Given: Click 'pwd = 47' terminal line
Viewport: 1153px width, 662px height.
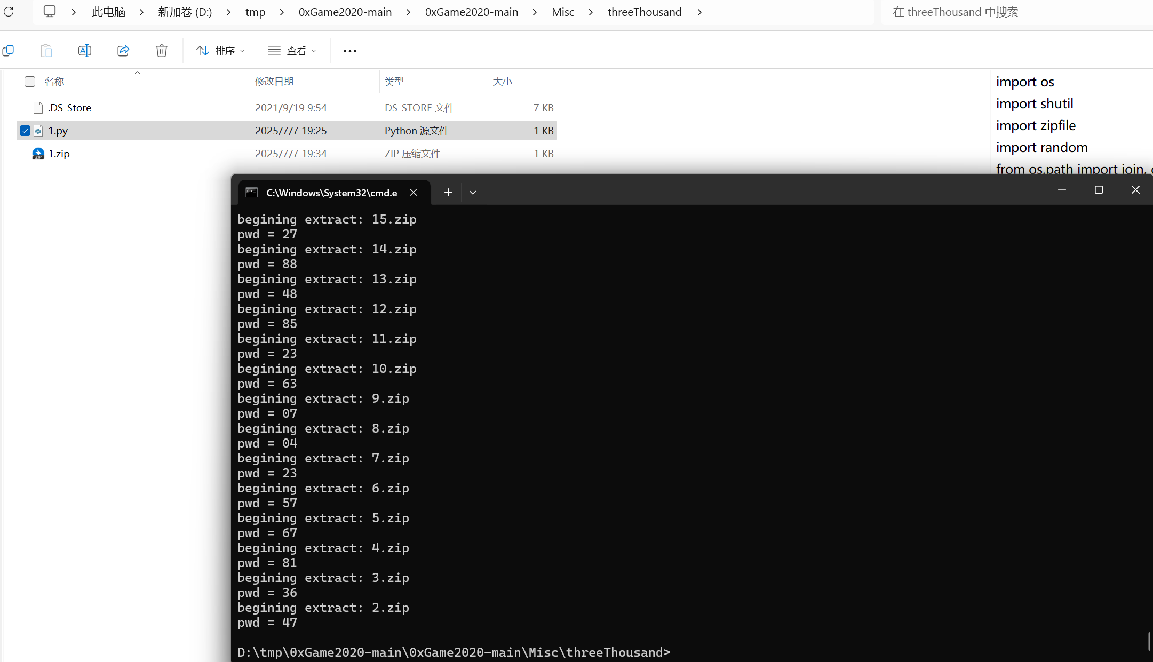Looking at the screenshot, I should pos(267,623).
